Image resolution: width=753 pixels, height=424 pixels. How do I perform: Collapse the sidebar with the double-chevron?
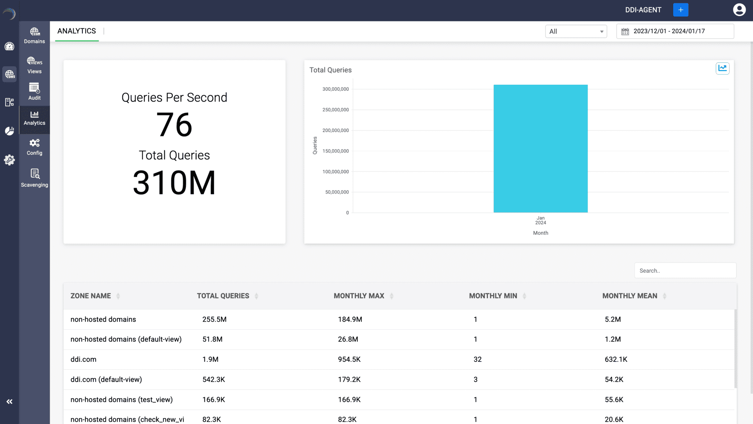tap(9, 401)
